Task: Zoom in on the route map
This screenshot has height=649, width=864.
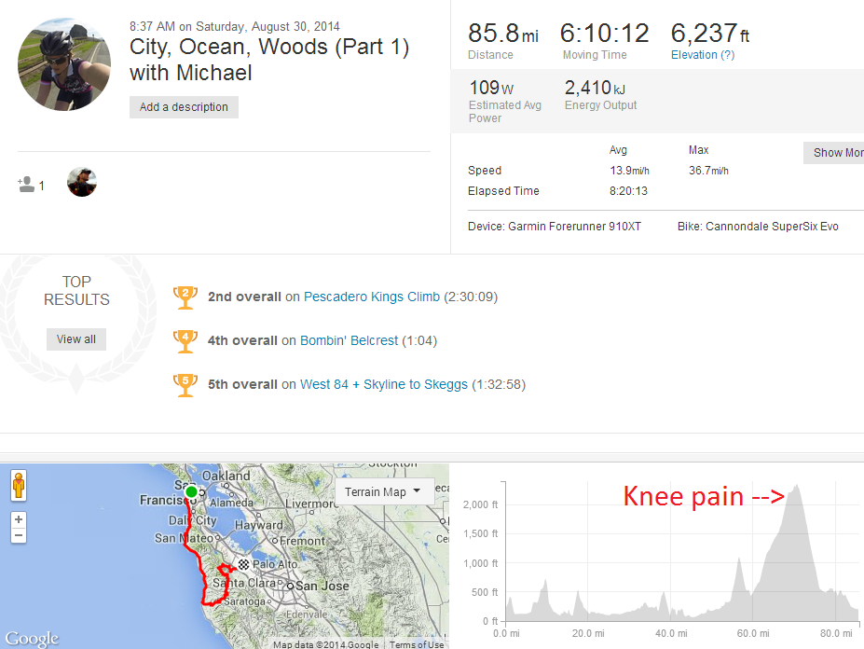Action: [20, 519]
